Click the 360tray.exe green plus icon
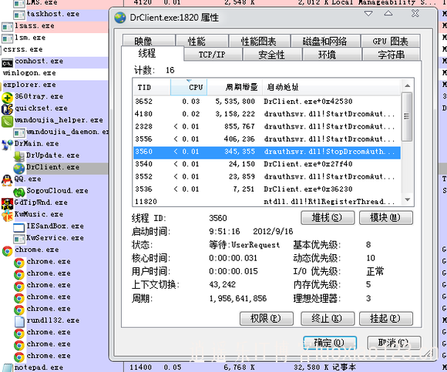 pos(7,98)
